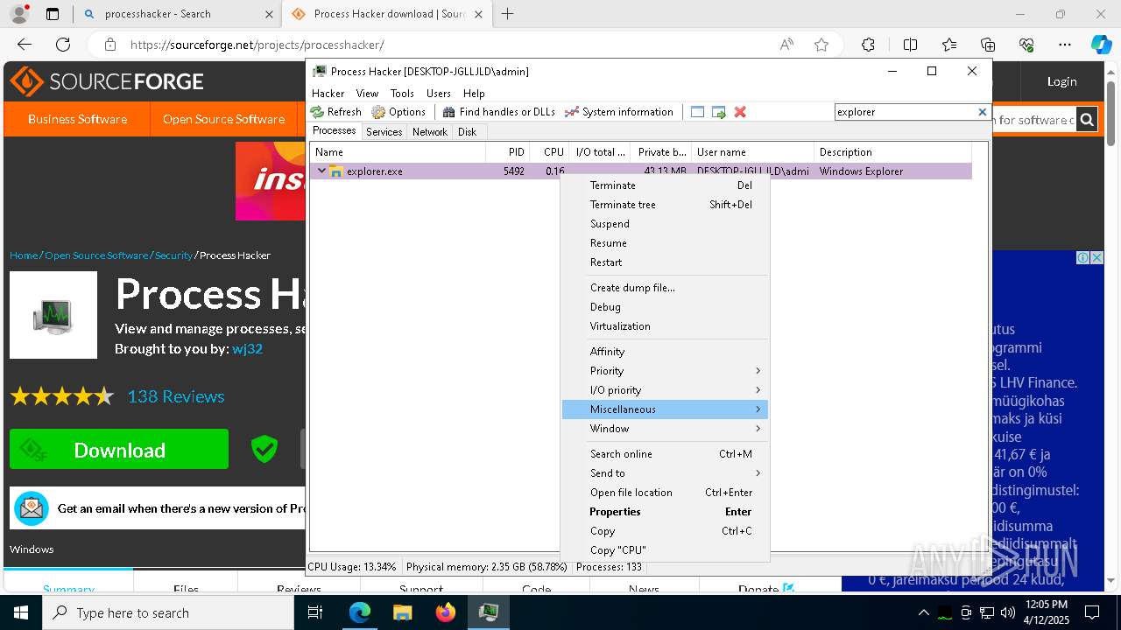Select Affinity menu entry
The height and width of the screenshot is (630, 1121).
pyautogui.click(x=665, y=352)
